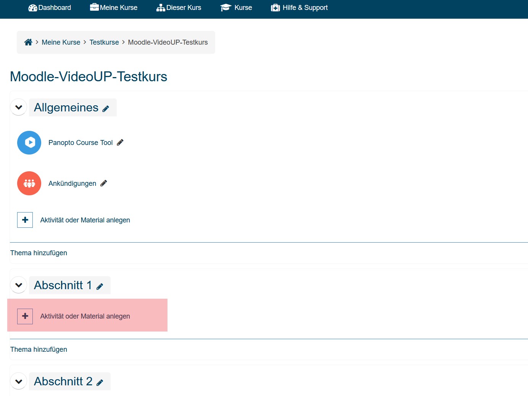Click the edit pencil for Abschnitt 2

(x=100, y=383)
